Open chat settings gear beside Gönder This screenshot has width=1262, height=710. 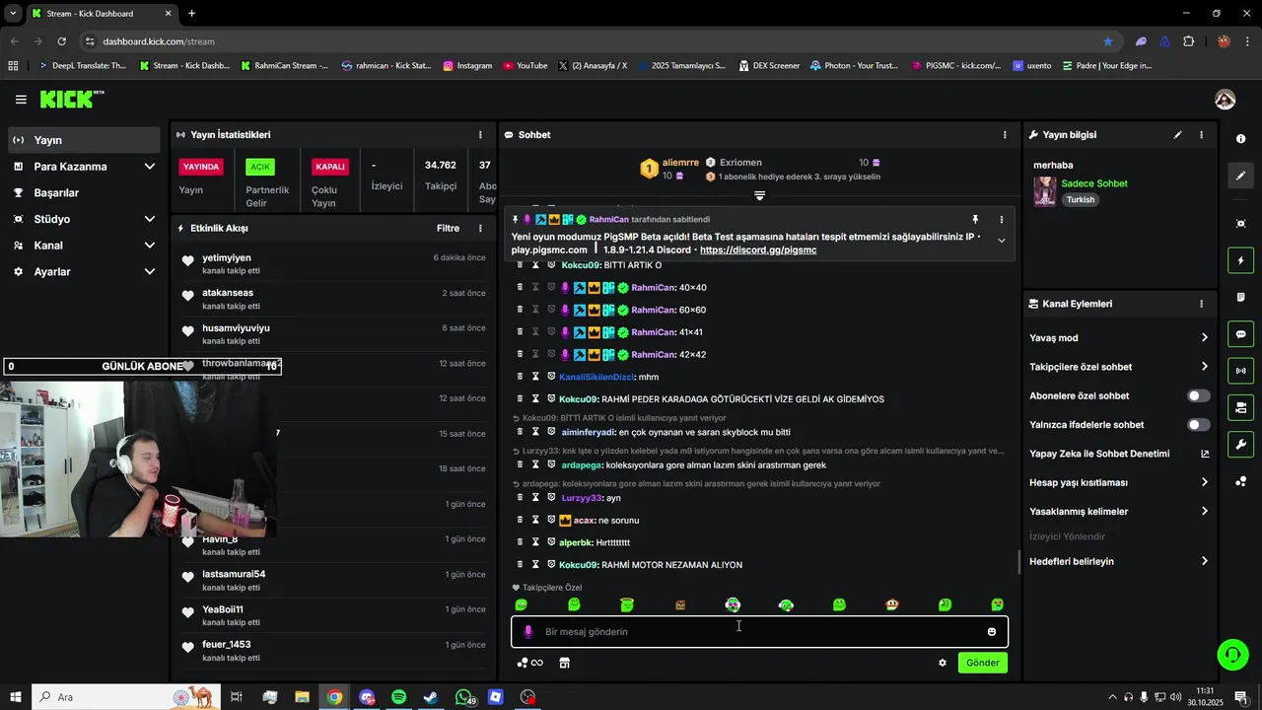click(x=943, y=663)
